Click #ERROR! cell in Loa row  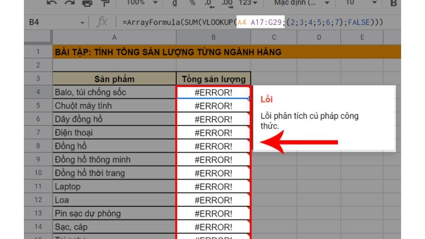click(213, 200)
